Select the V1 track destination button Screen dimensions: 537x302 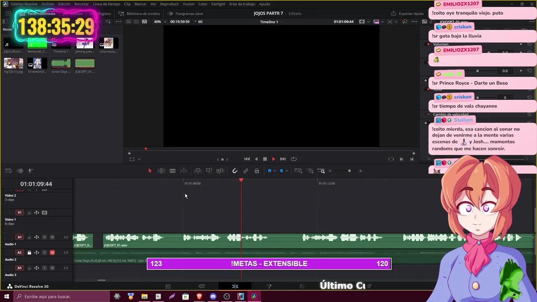(19, 213)
